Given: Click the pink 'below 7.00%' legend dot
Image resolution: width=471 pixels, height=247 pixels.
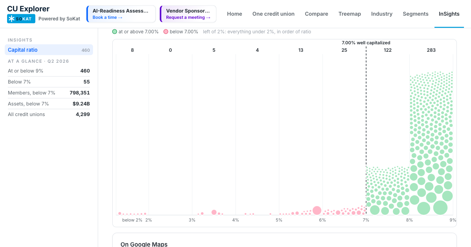Looking at the screenshot, I should [x=166, y=32].
